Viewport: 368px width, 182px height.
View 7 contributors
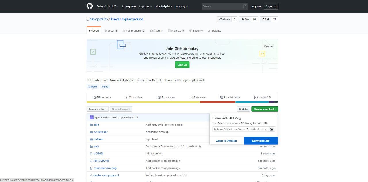pyautogui.click(x=230, y=98)
